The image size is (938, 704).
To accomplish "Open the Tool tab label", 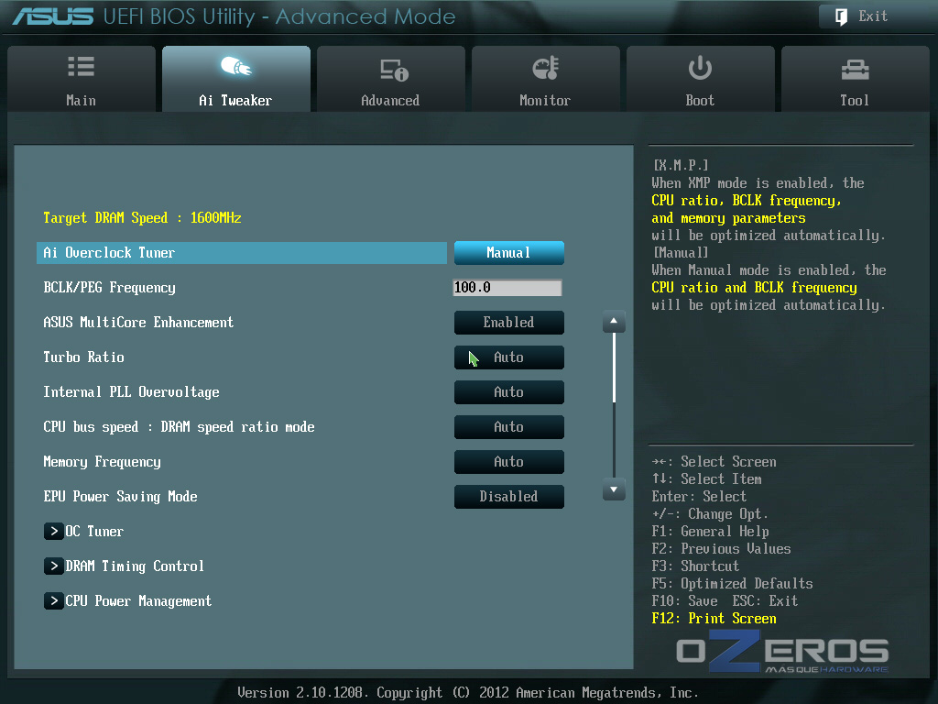I will (x=855, y=101).
